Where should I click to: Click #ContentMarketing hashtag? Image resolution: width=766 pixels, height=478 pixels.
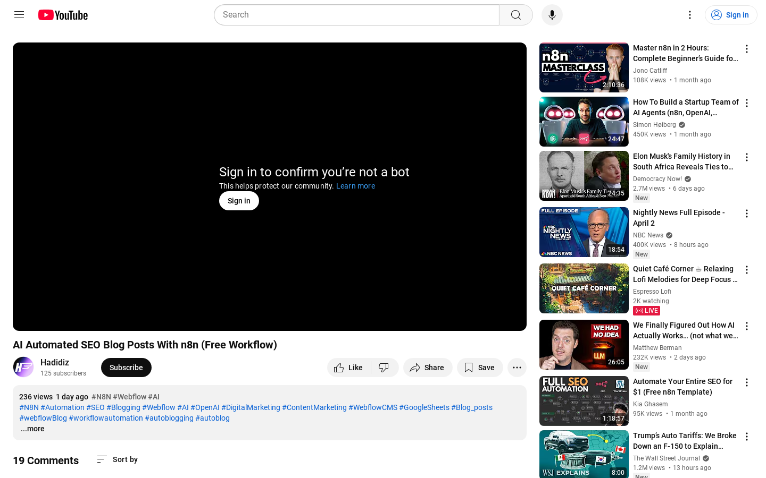pos(314,407)
